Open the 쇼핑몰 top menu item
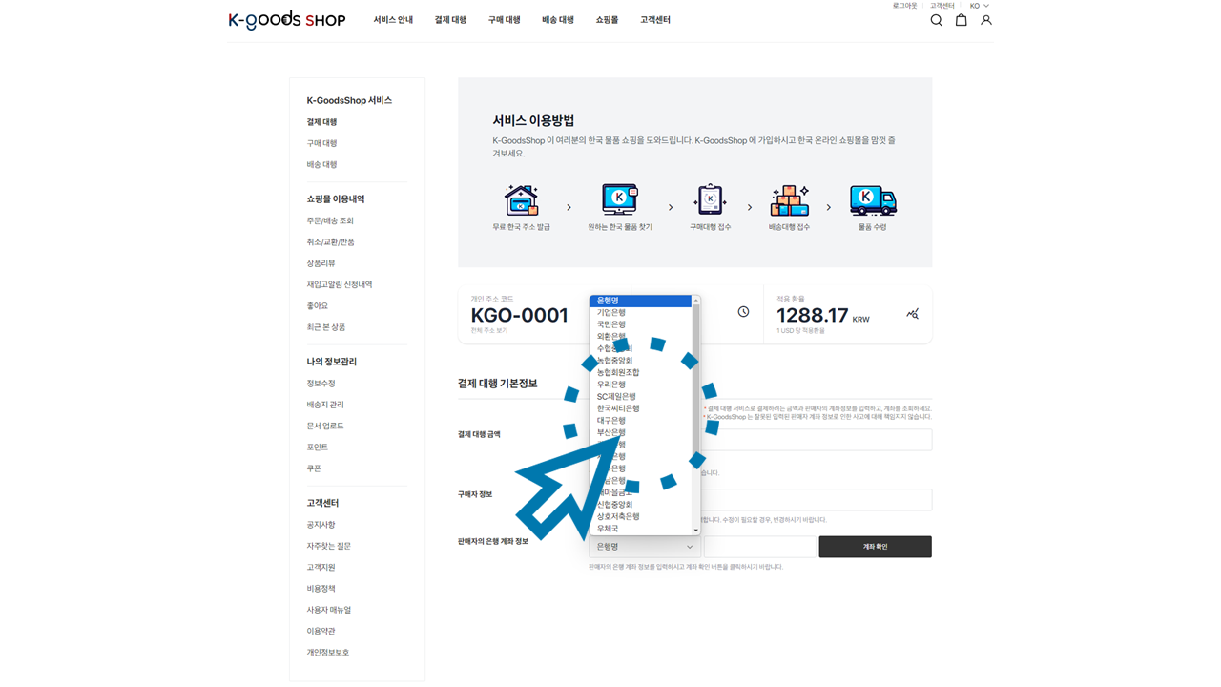This screenshot has width=1221, height=687. click(607, 20)
